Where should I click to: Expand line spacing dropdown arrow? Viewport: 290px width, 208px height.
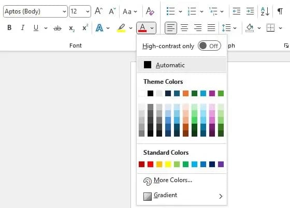(x=235, y=28)
